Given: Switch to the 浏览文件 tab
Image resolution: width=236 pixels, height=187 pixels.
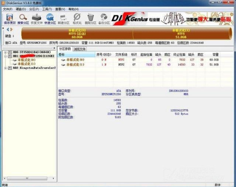Looking at the screenshot, I should click(x=80, y=49).
